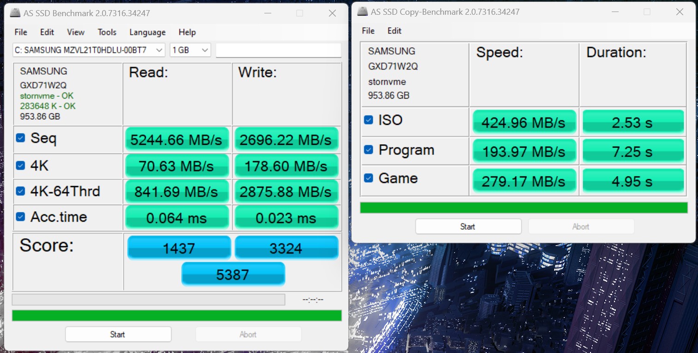Click the write score 3324
The height and width of the screenshot is (353, 698).
[x=286, y=248]
